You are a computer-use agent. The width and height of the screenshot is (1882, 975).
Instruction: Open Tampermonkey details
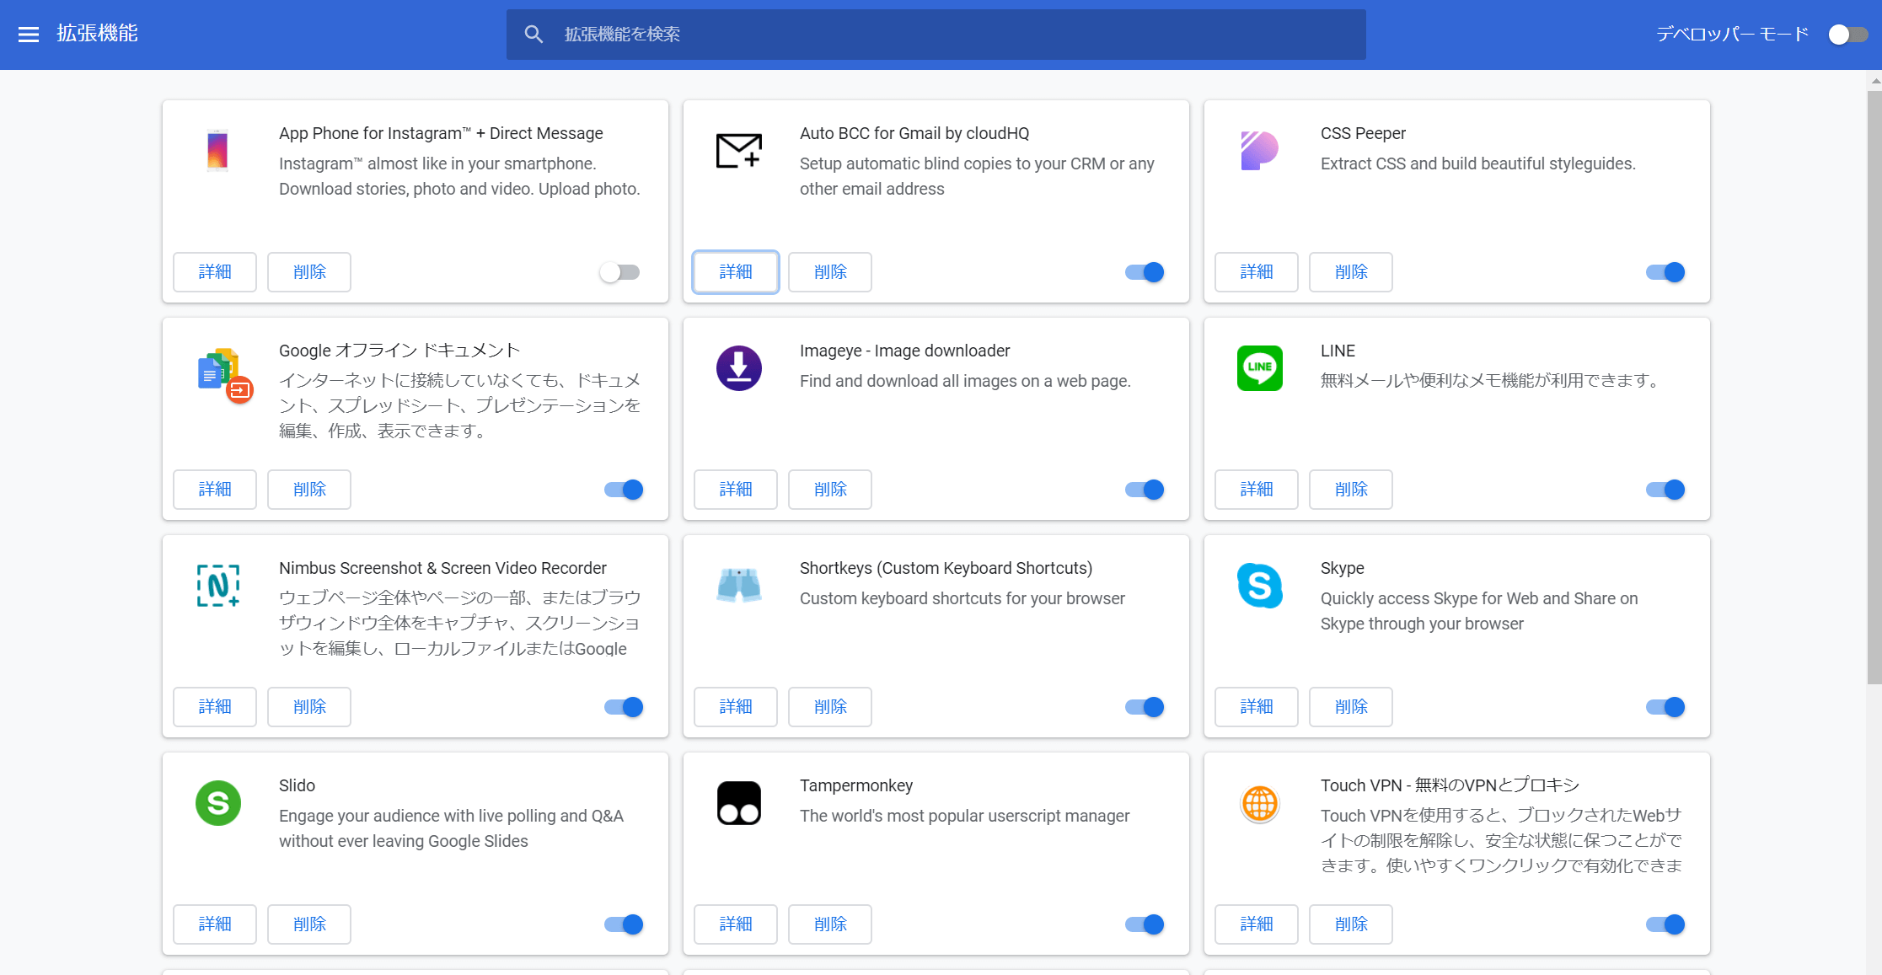(x=736, y=924)
